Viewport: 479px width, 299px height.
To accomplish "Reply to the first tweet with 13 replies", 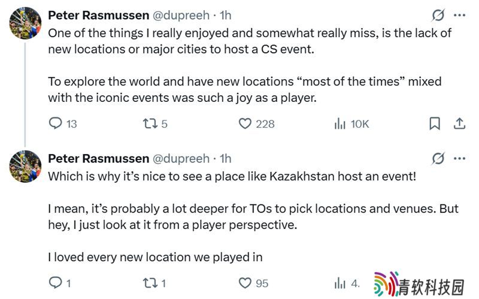I will tap(56, 124).
